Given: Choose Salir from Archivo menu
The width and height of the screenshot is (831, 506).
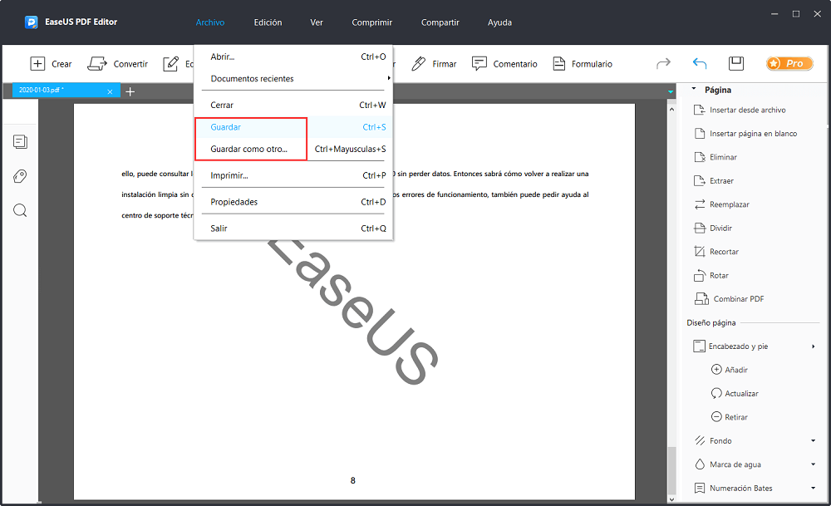Looking at the screenshot, I should click(293, 228).
